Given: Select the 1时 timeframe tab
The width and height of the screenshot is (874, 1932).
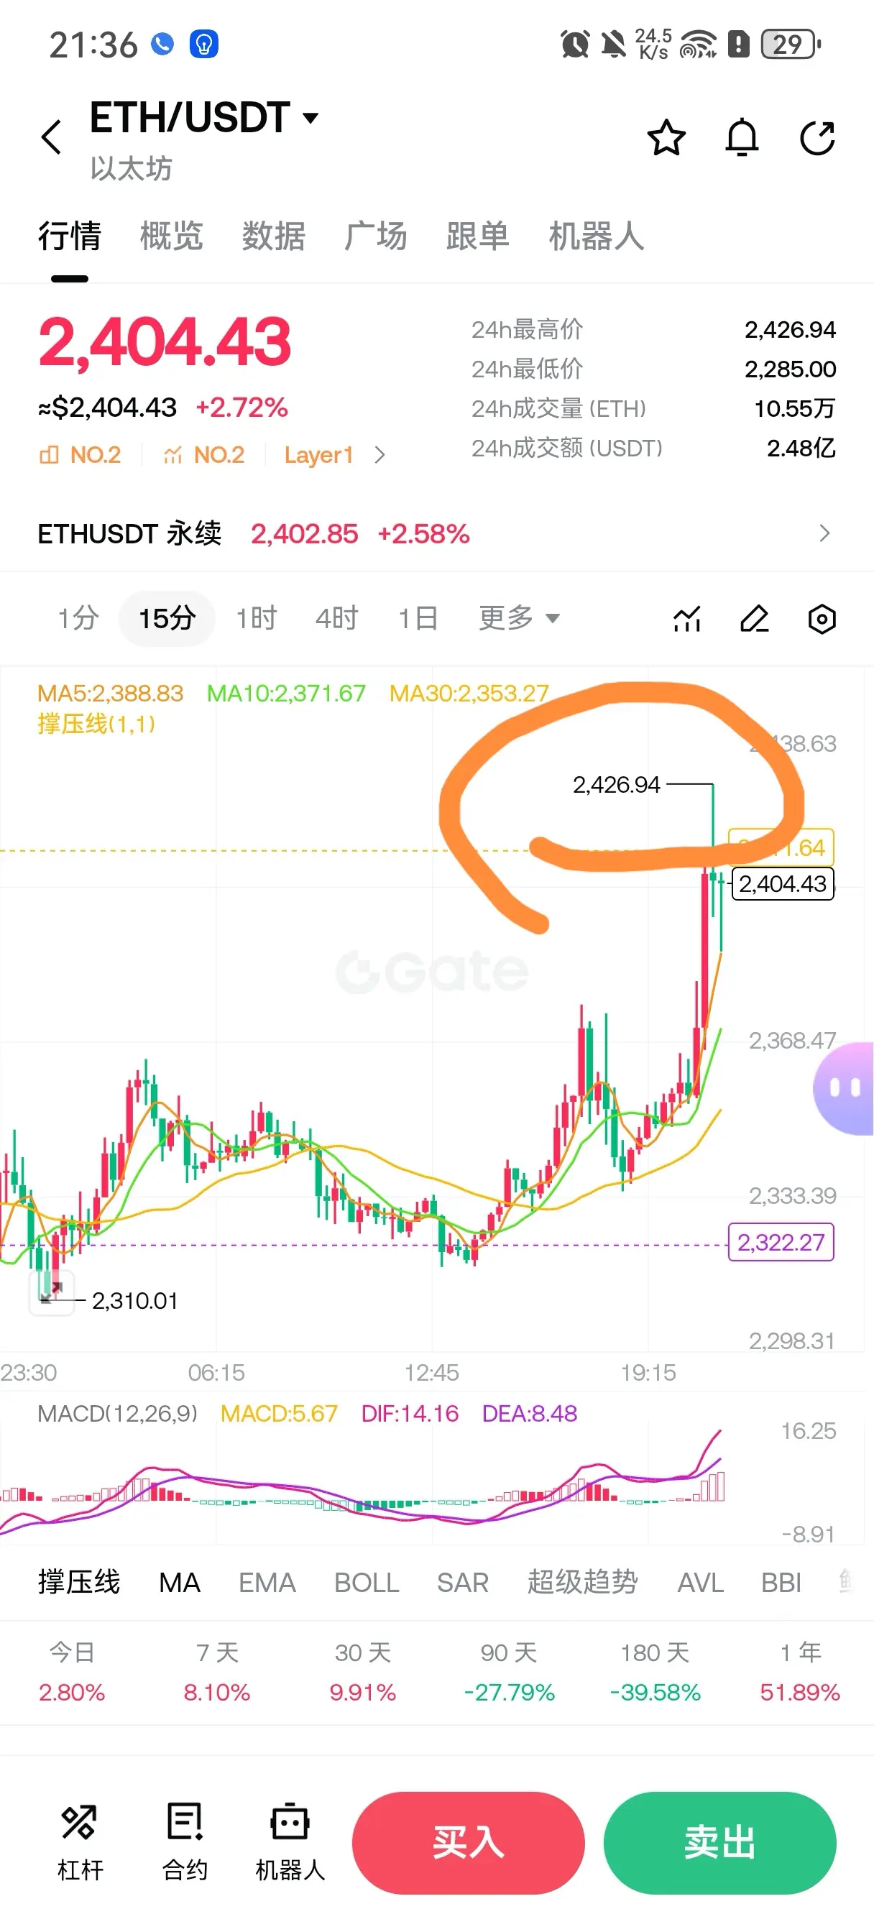Looking at the screenshot, I should tap(257, 619).
